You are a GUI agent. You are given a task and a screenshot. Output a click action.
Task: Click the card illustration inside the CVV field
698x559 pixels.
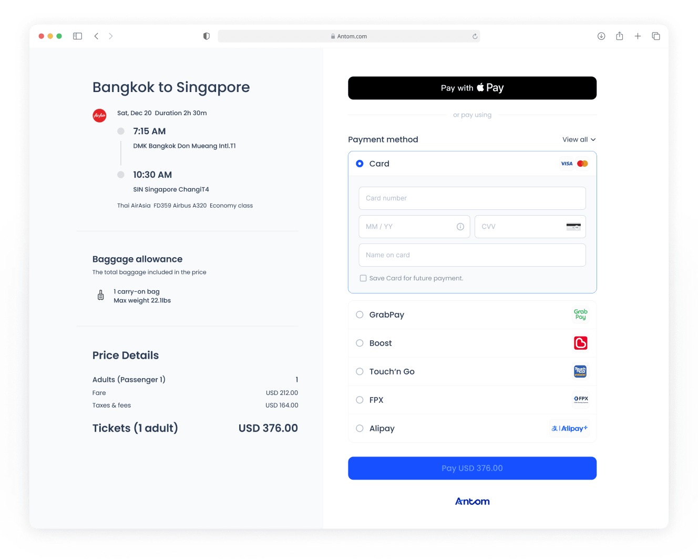(x=574, y=226)
